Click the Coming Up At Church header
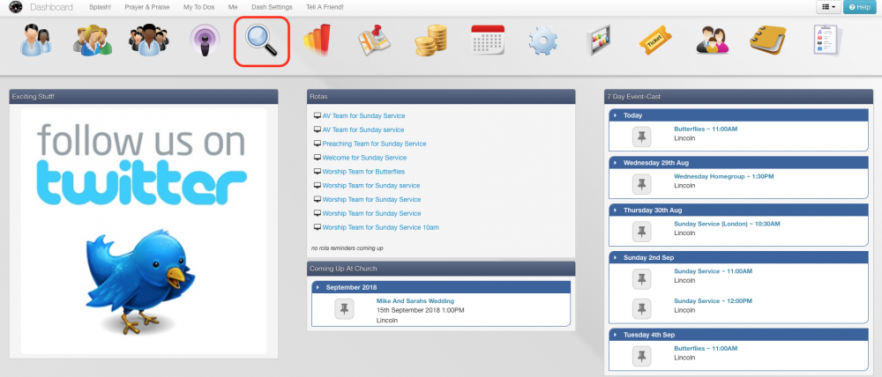This screenshot has height=377, width=882. click(441, 269)
